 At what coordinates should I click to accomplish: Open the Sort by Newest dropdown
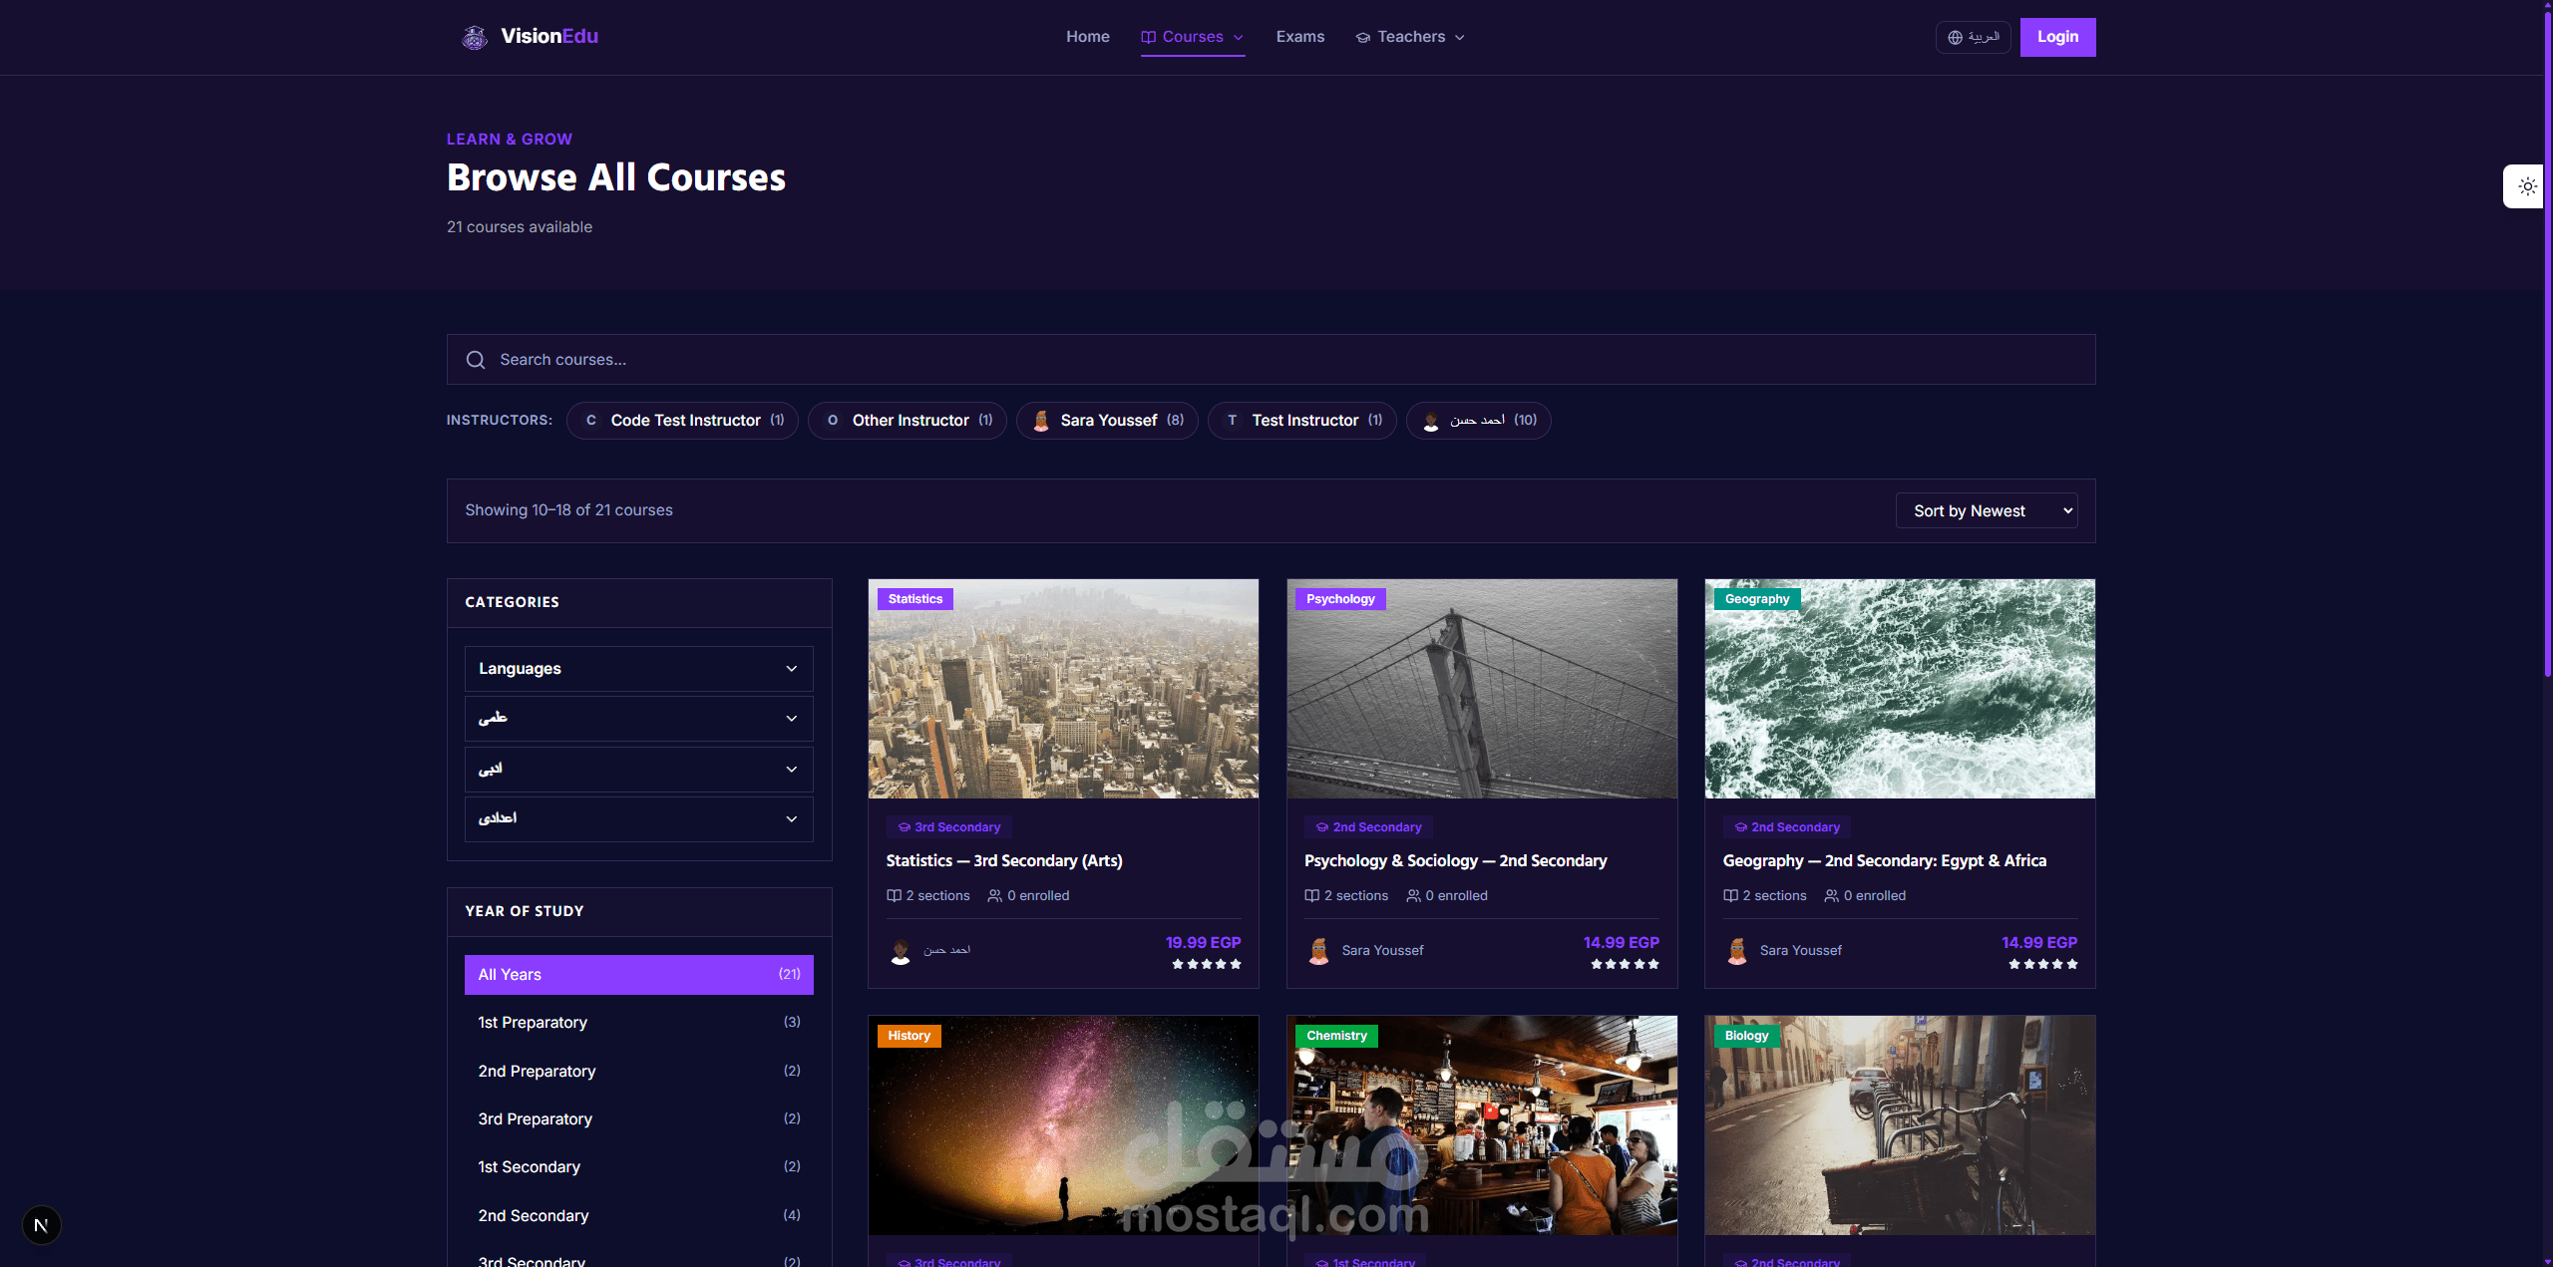tap(1987, 511)
